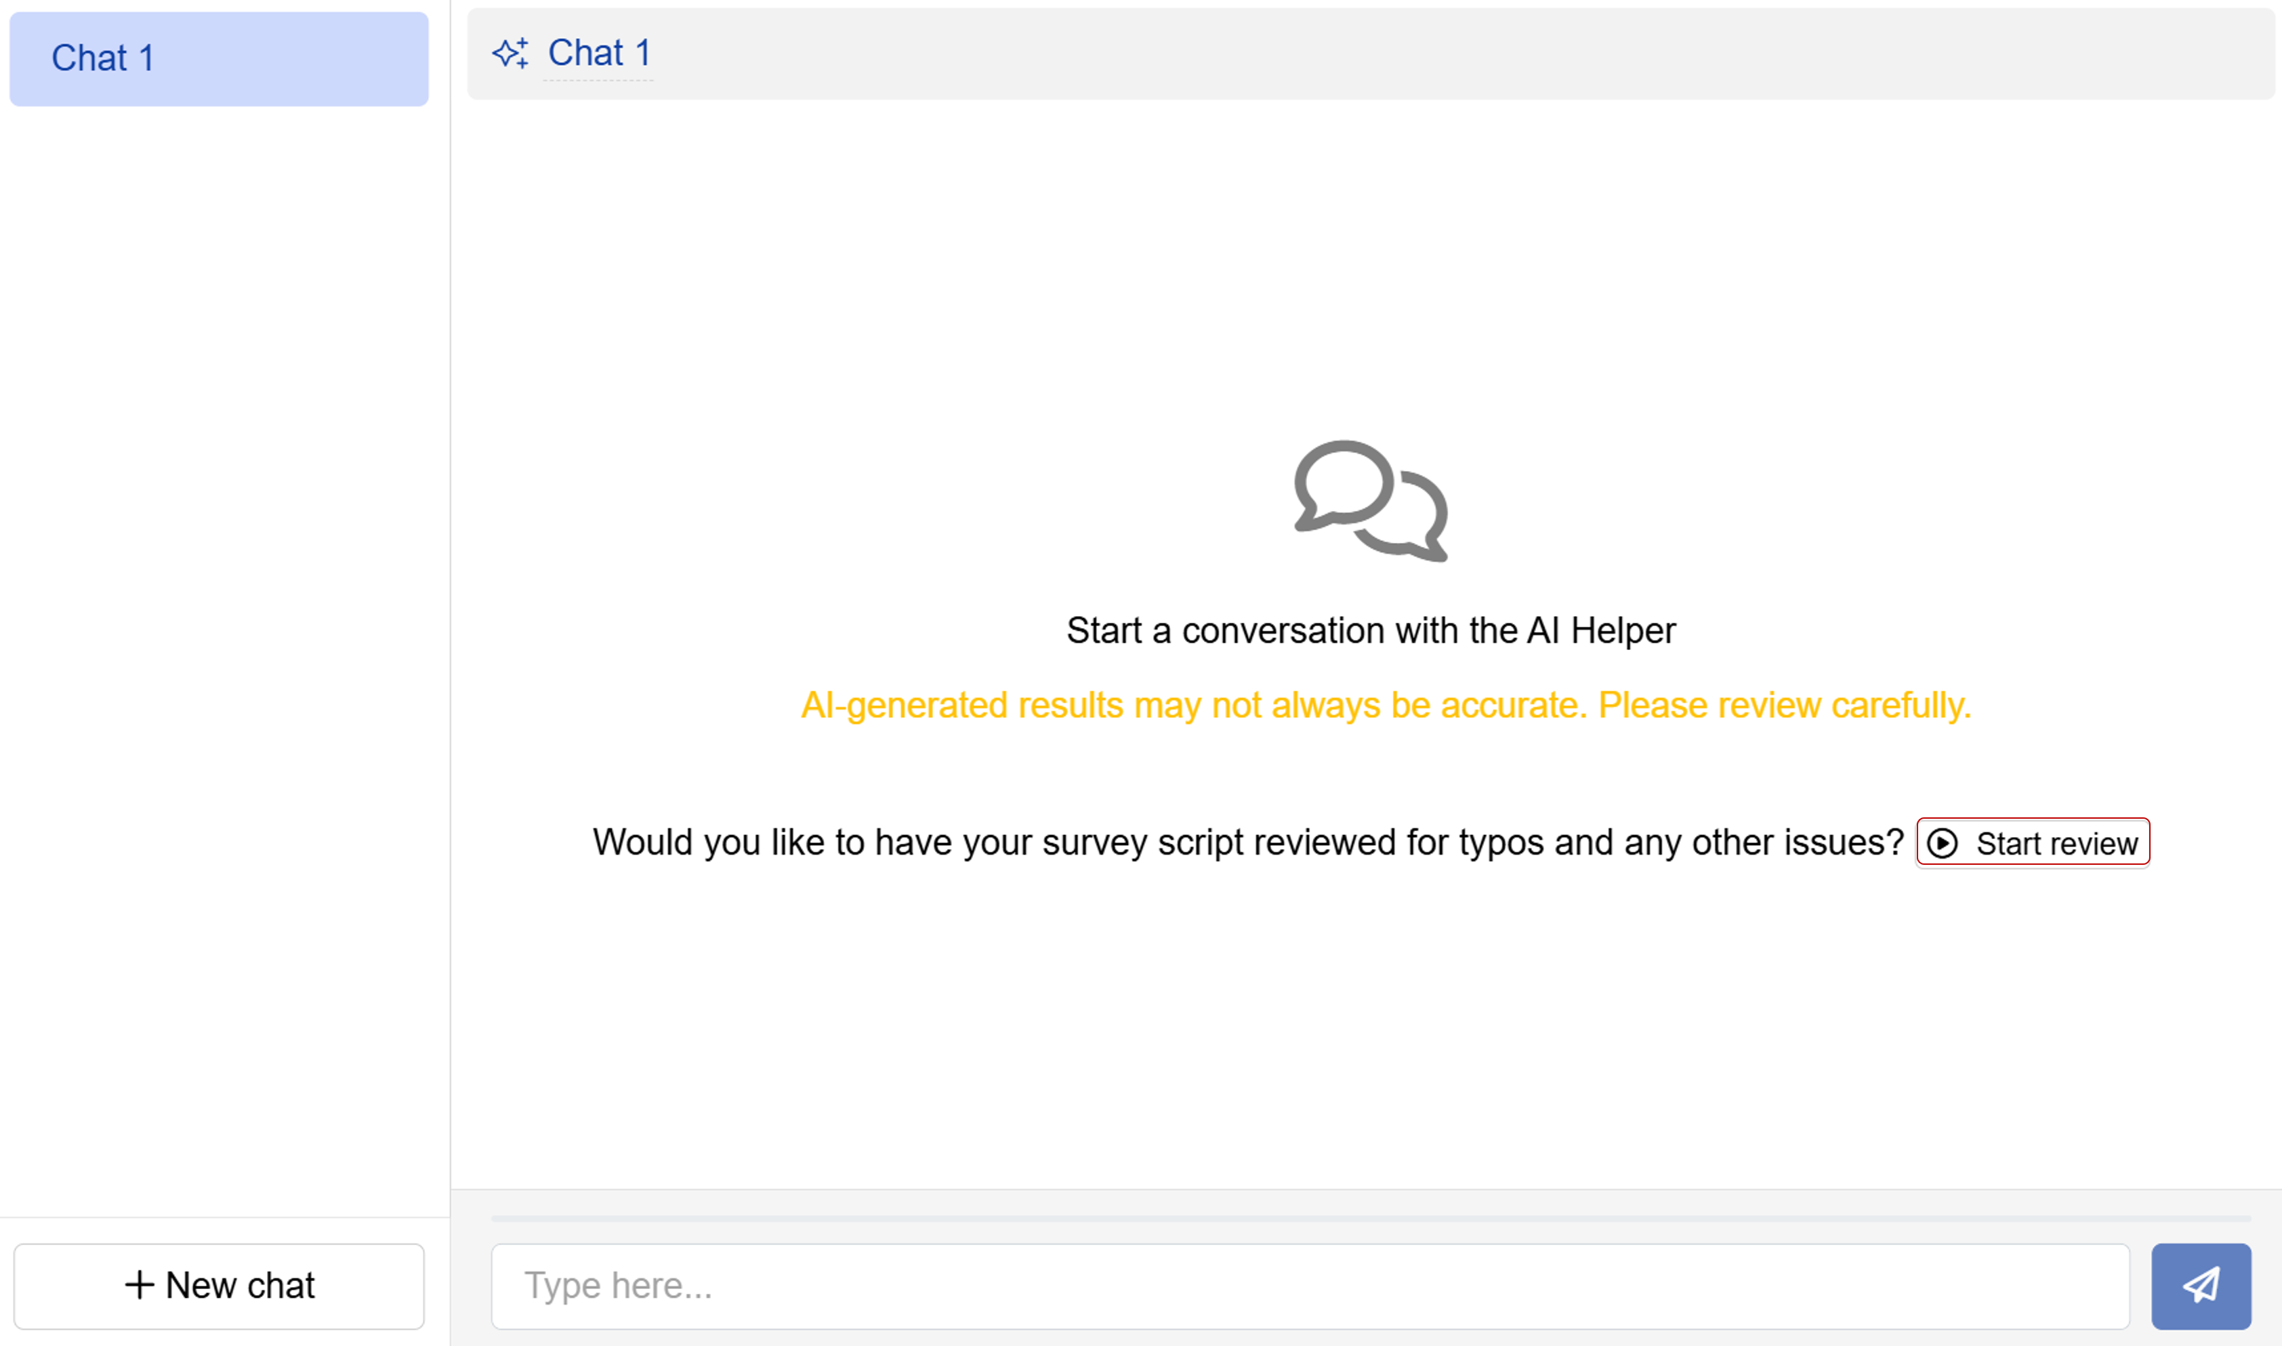The image size is (2282, 1346).
Task: Click the vertical divider beside the sidebar
Action: (x=450, y=635)
